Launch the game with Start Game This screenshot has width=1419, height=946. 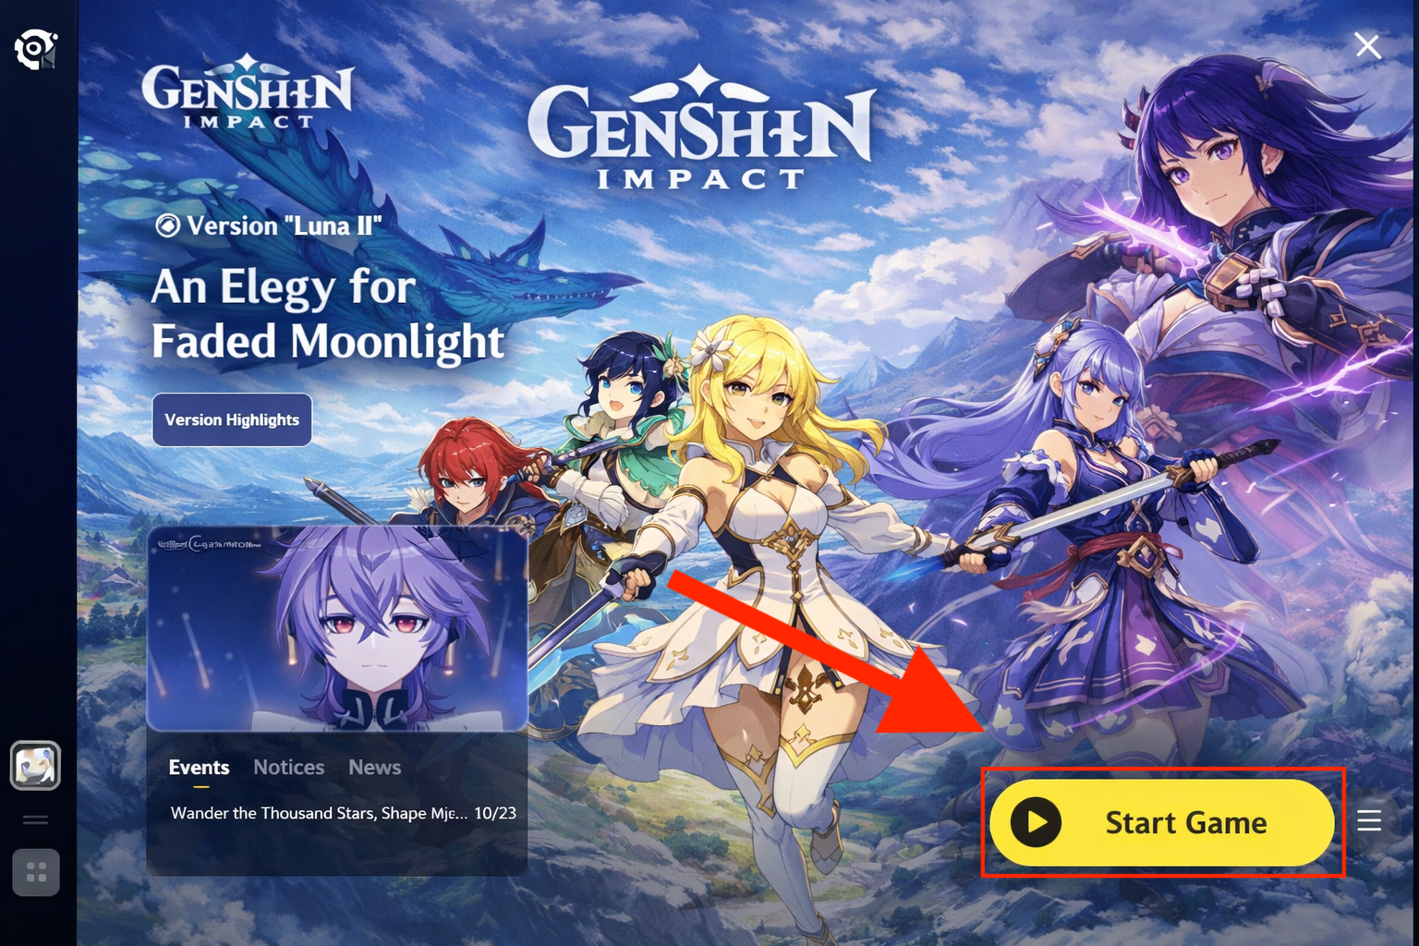point(1162,822)
